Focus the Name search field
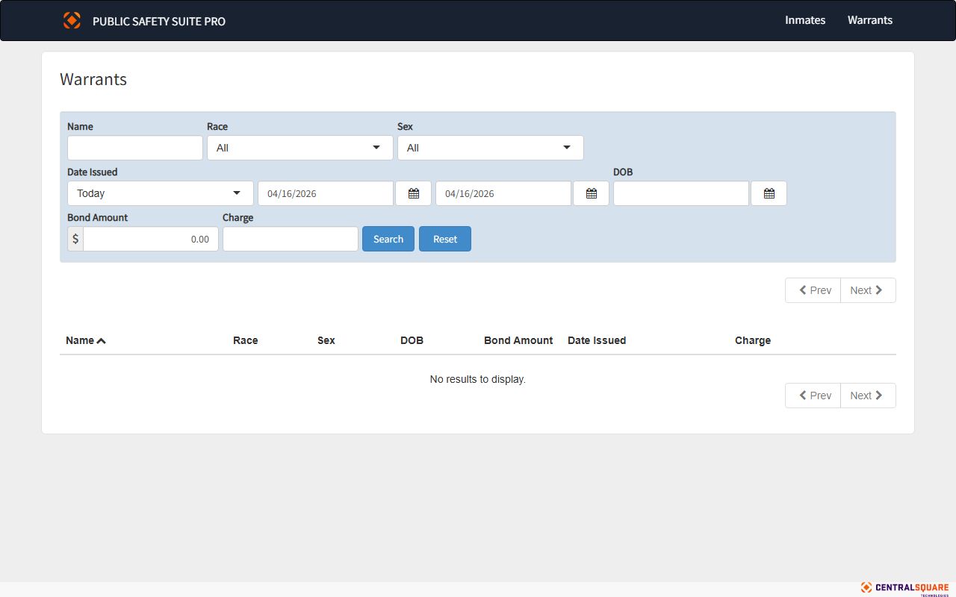The width and height of the screenshot is (956, 597). (135, 148)
